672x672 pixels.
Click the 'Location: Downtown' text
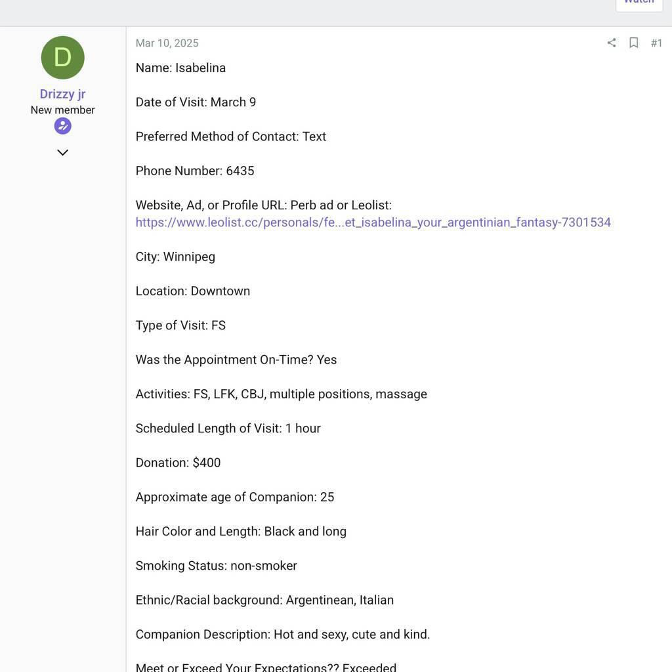click(x=192, y=291)
